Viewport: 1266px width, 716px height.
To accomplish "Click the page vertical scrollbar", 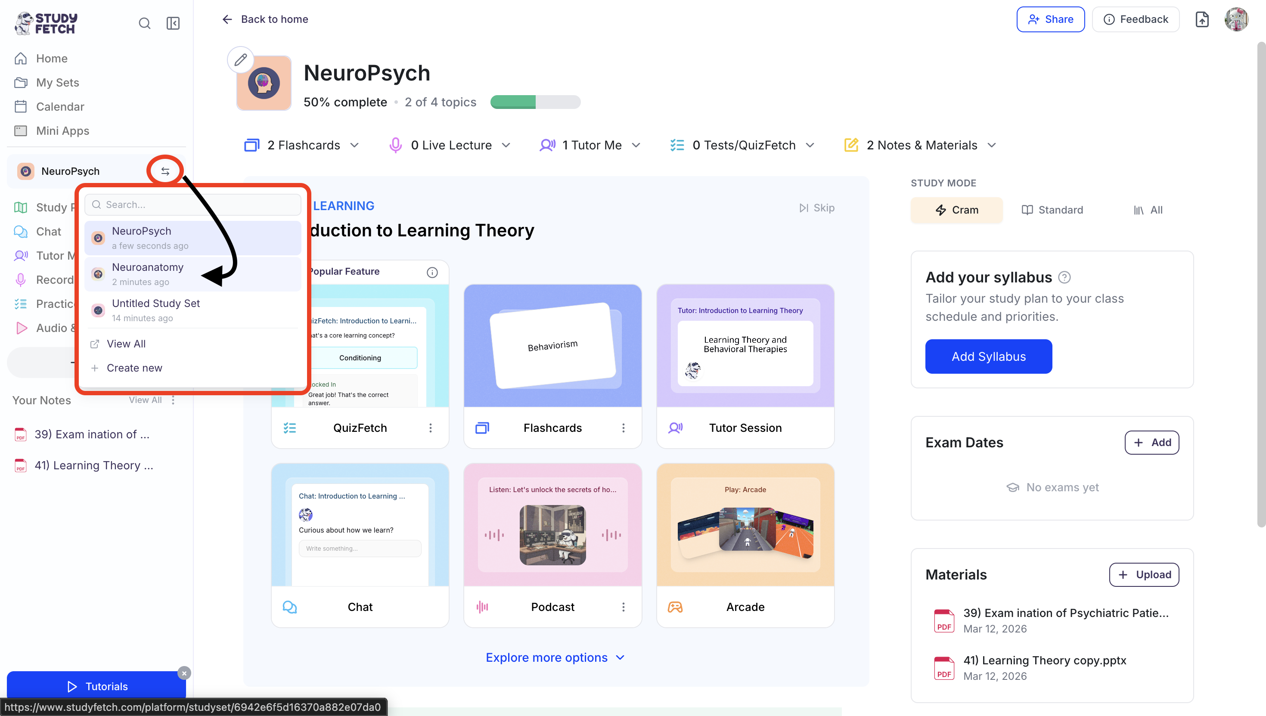I will [x=1262, y=285].
